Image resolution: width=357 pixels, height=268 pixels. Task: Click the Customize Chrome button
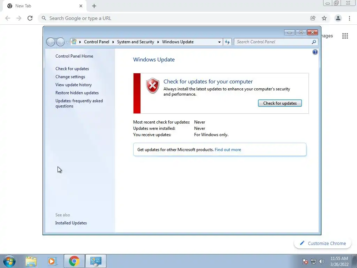[x=323, y=243]
